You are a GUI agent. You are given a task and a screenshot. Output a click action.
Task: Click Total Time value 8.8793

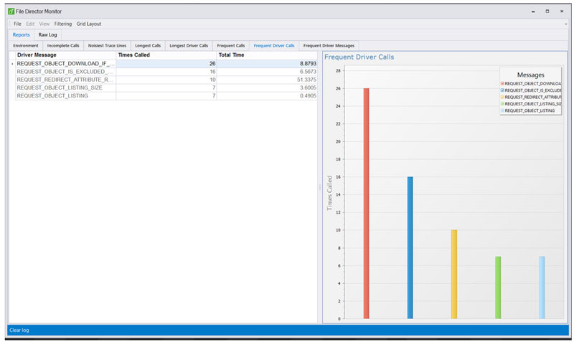(x=267, y=64)
